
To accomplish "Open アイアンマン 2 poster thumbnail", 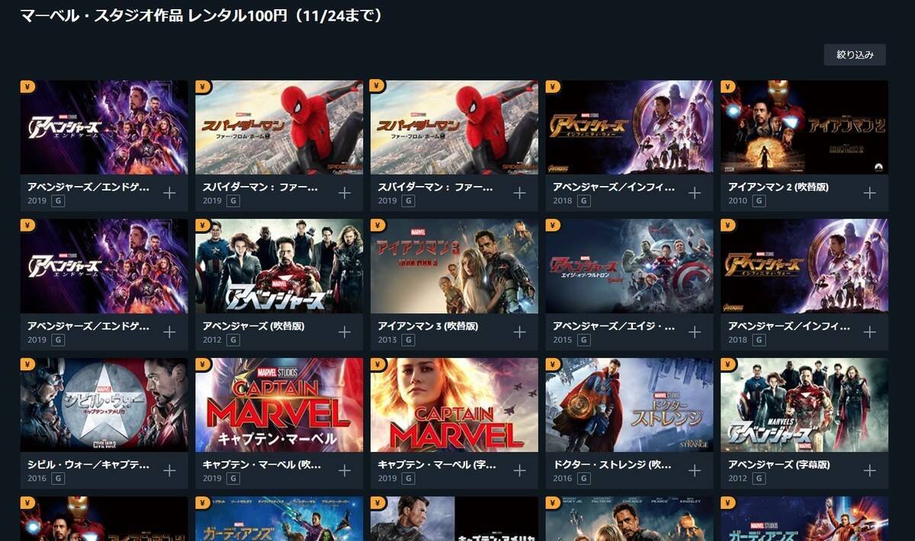I will click(x=804, y=127).
